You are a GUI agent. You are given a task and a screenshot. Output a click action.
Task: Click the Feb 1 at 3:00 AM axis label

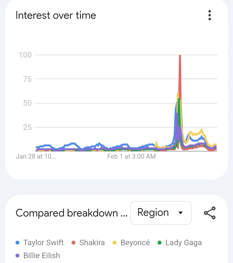(131, 156)
